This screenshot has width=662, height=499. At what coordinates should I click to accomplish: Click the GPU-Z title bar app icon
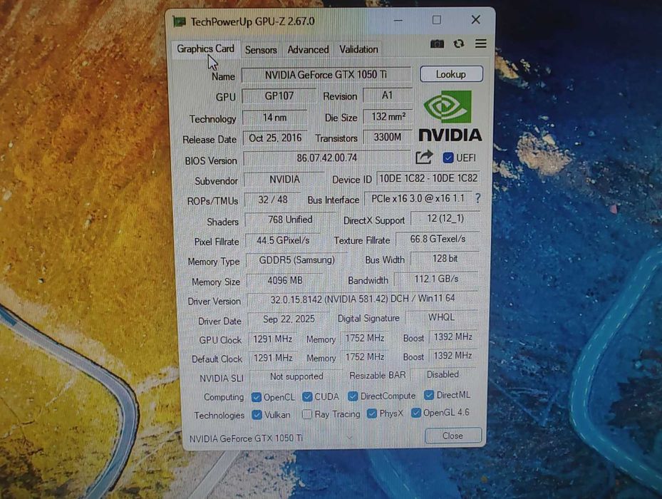click(179, 21)
